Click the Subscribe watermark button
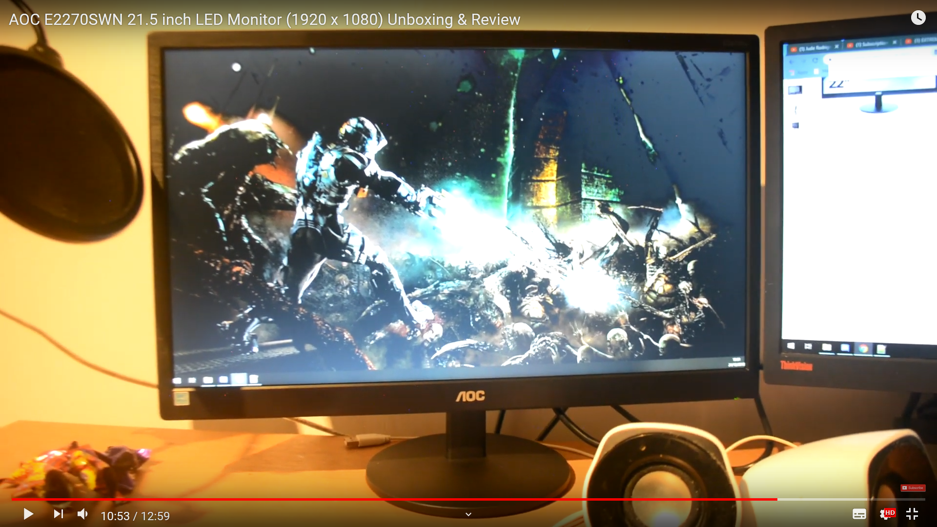Viewport: 937px width, 527px height. coord(913,487)
